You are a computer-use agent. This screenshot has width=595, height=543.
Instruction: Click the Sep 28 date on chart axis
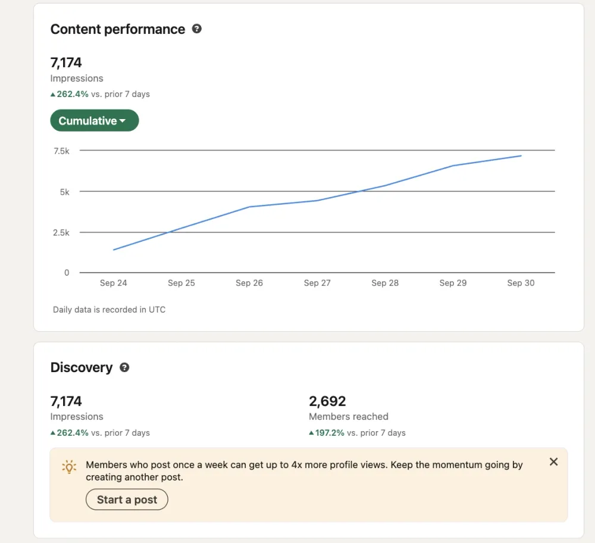[385, 283]
